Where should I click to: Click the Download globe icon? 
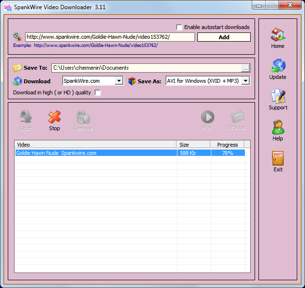[x=17, y=81]
